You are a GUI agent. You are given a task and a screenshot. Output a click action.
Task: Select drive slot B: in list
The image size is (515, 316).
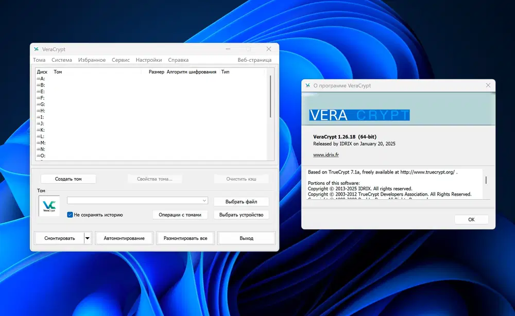click(41, 85)
